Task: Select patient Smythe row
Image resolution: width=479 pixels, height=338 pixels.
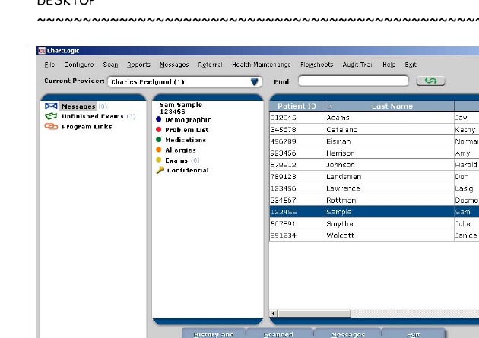Action: [x=374, y=223]
